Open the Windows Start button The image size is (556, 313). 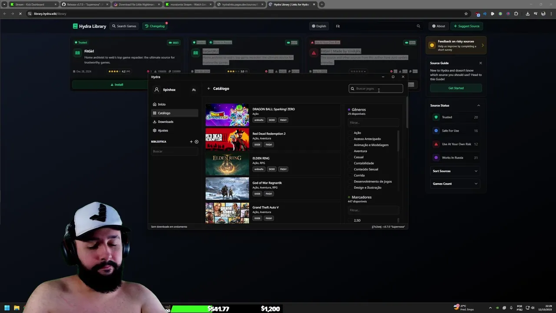pos(7,308)
